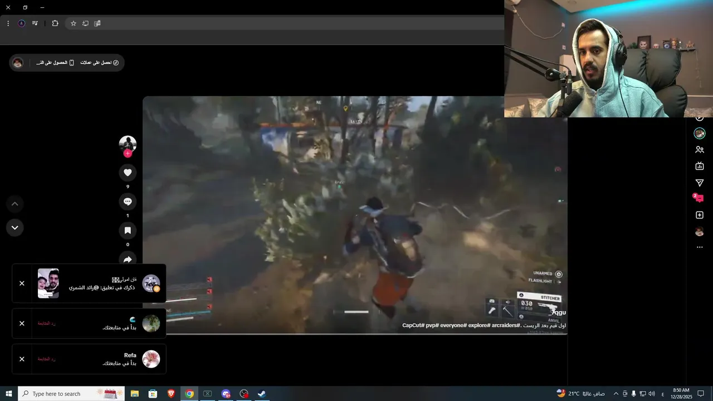Show hidden system tray icons
The height and width of the screenshot is (401, 713).
(x=616, y=394)
